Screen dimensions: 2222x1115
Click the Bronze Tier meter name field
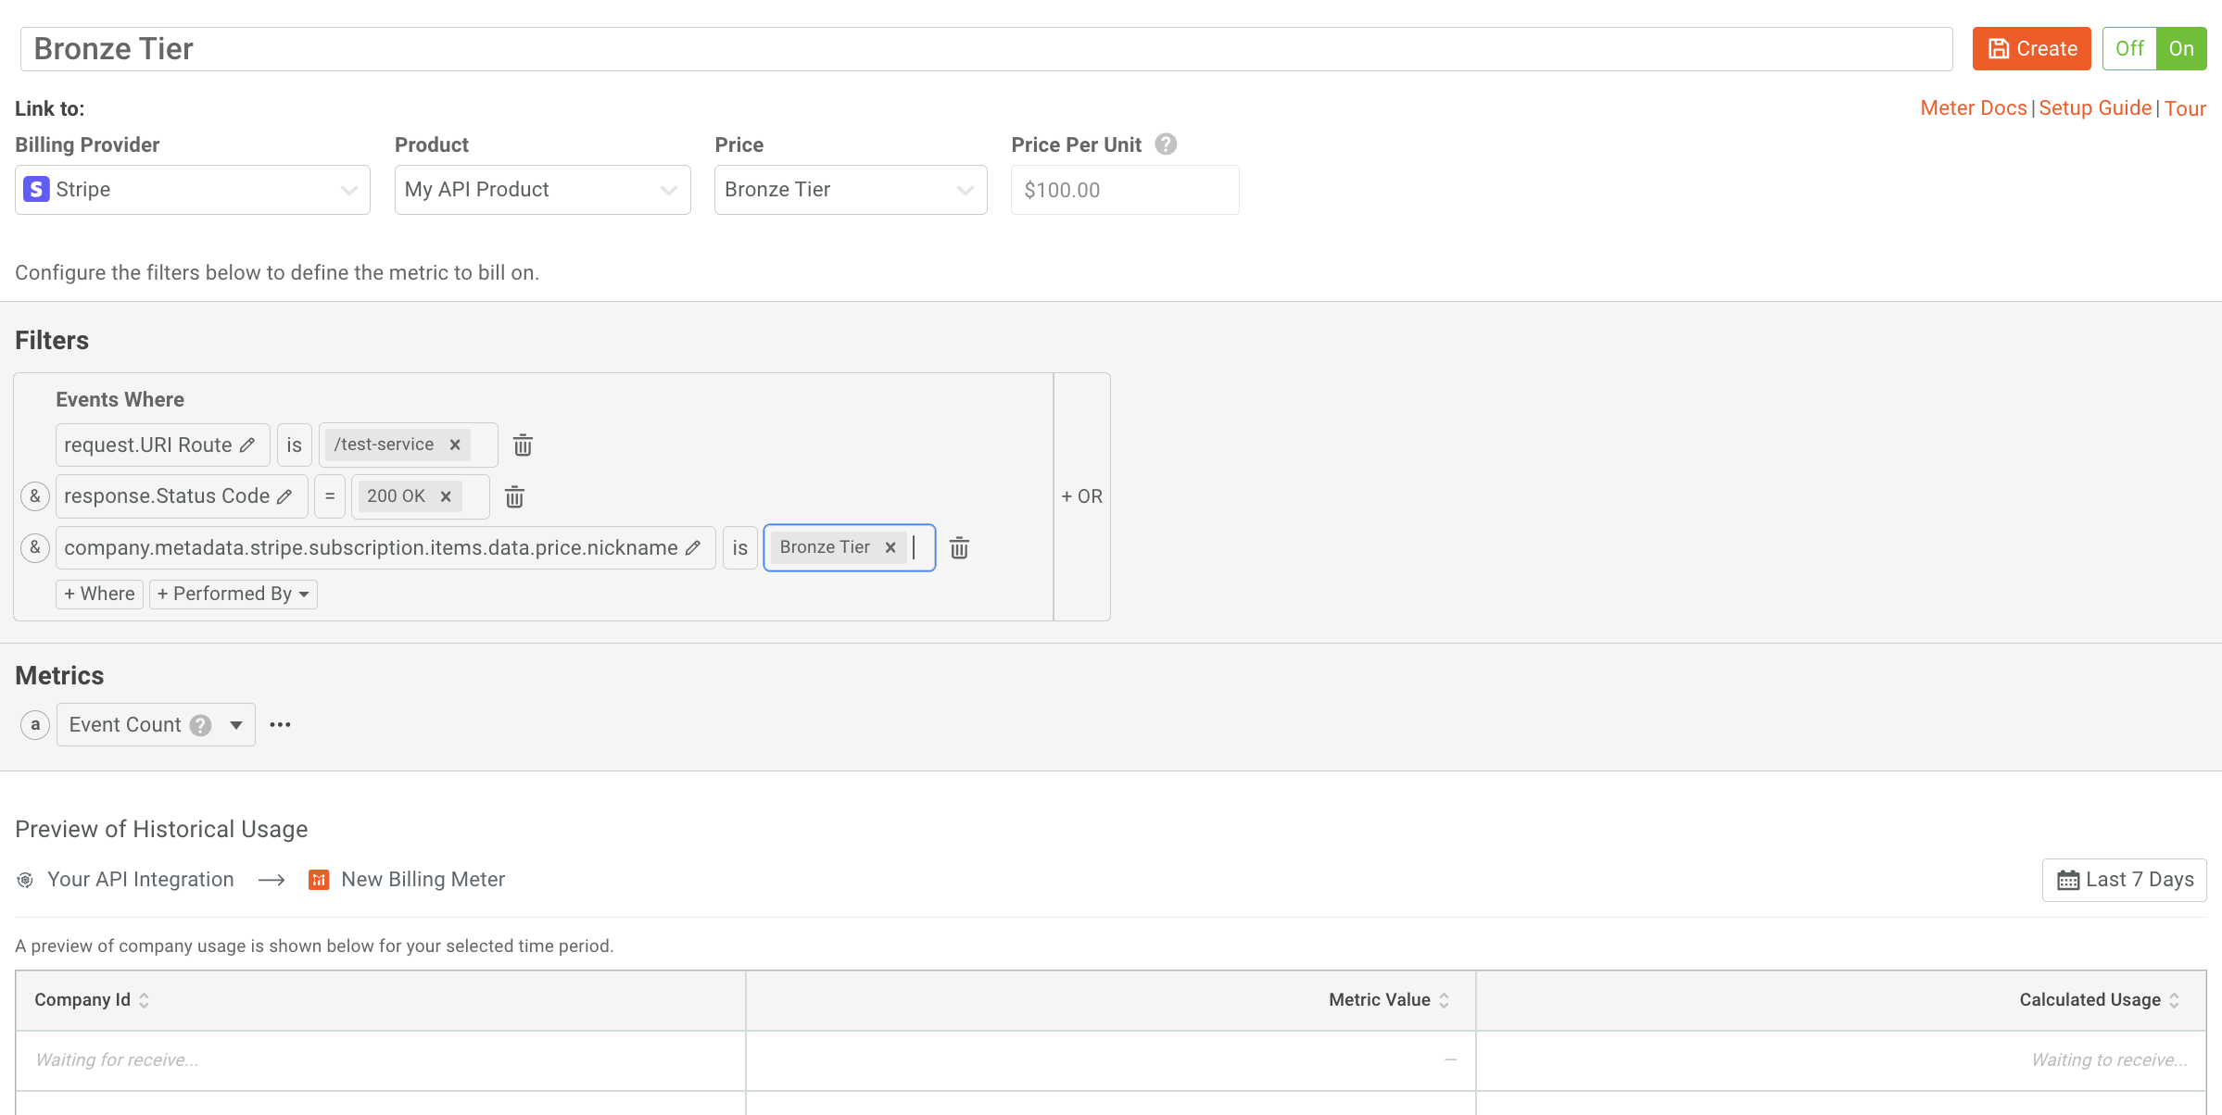point(986,49)
